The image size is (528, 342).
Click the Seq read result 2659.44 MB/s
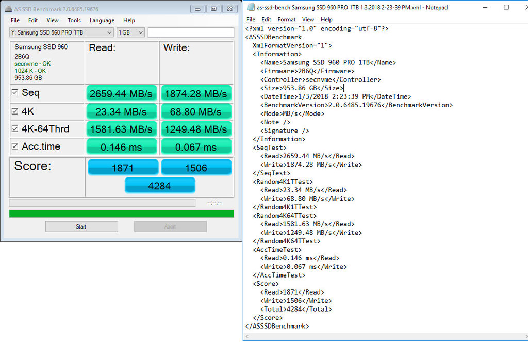(x=121, y=93)
